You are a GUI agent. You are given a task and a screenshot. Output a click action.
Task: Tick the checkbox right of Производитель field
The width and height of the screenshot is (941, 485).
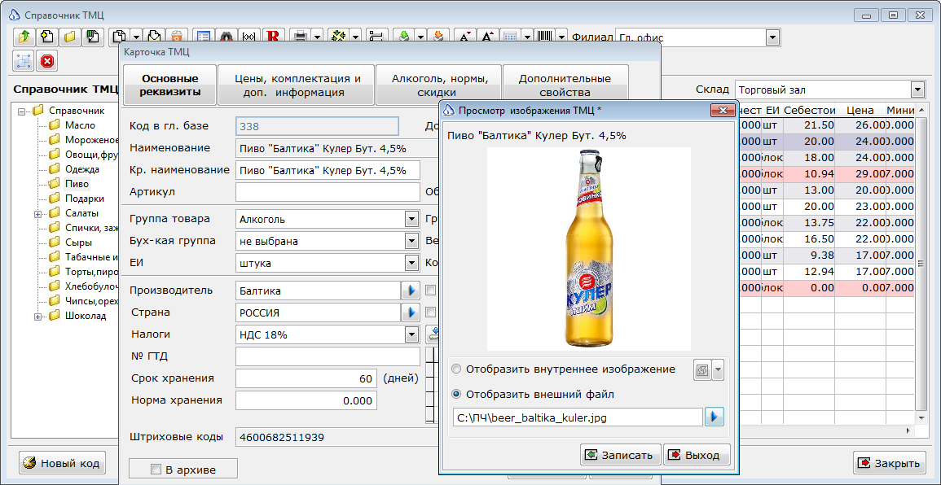(430, 291)
